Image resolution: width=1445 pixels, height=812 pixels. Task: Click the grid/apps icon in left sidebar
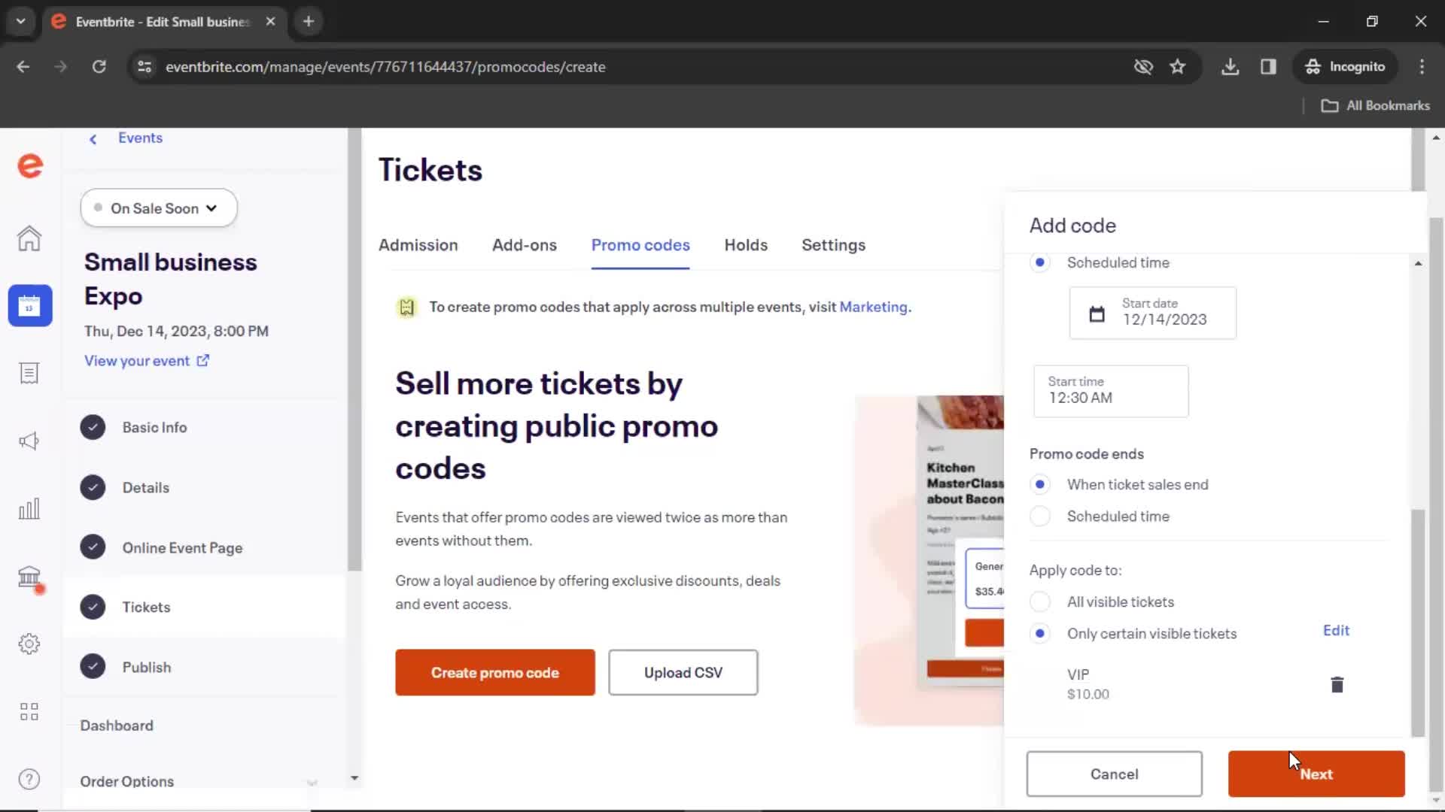29,712
